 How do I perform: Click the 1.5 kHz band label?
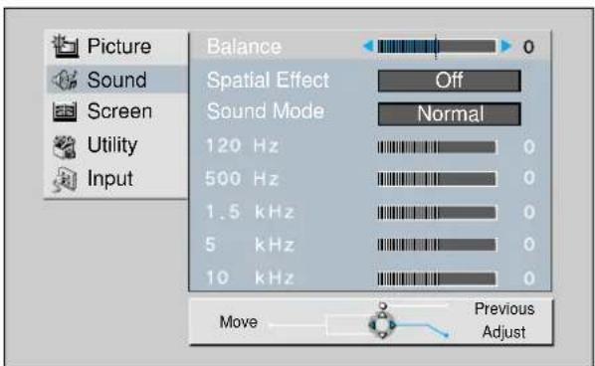coord(250,212)
